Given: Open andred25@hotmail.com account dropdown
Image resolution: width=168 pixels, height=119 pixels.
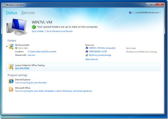Looking at the screenshot, I should pos(148,12).
